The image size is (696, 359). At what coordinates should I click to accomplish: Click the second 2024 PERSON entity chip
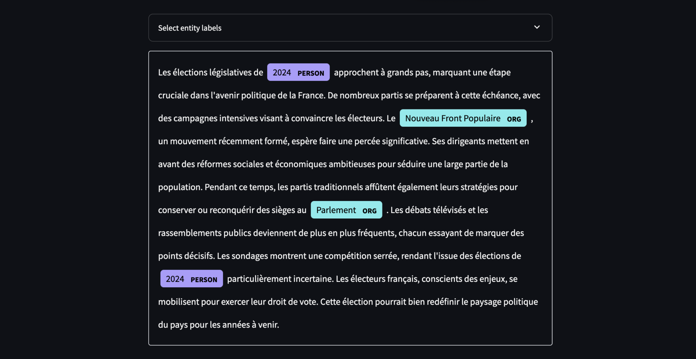[191, 279]
